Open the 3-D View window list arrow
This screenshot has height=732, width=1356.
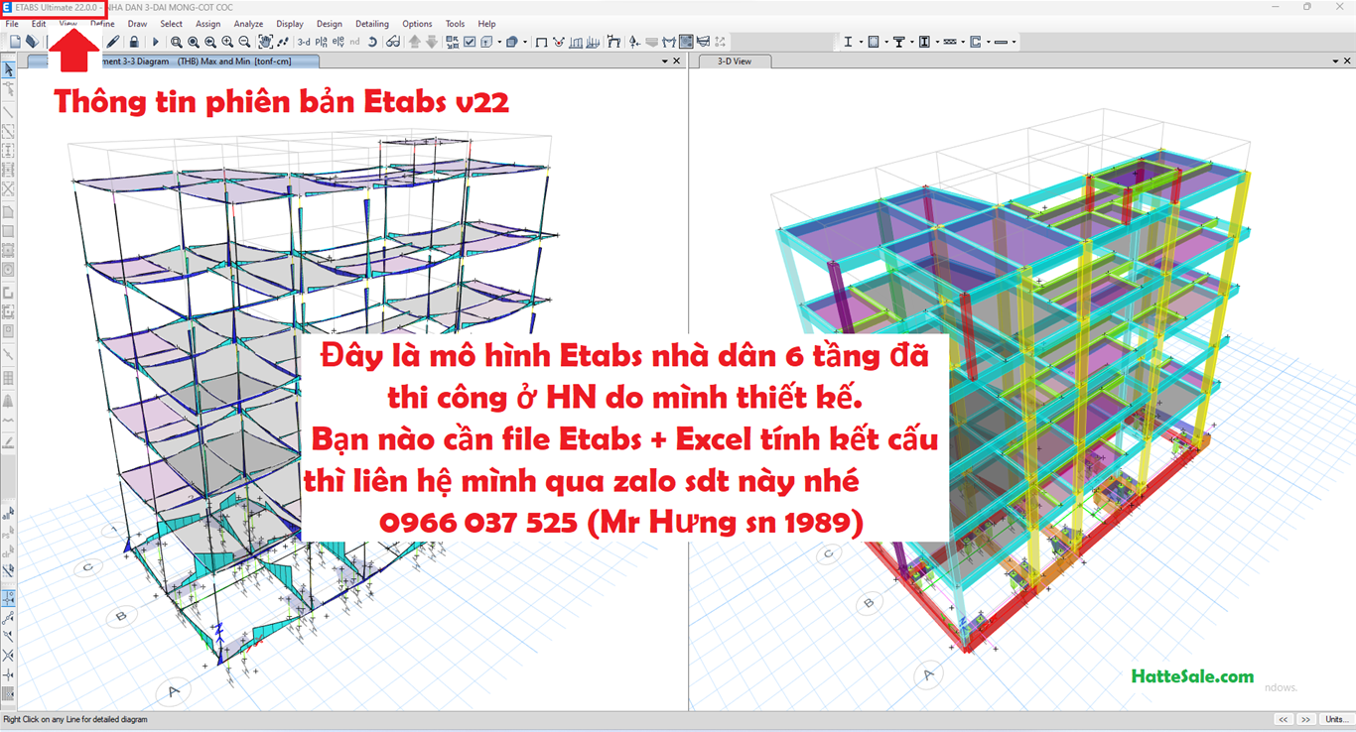click(x=1336, y=61)
